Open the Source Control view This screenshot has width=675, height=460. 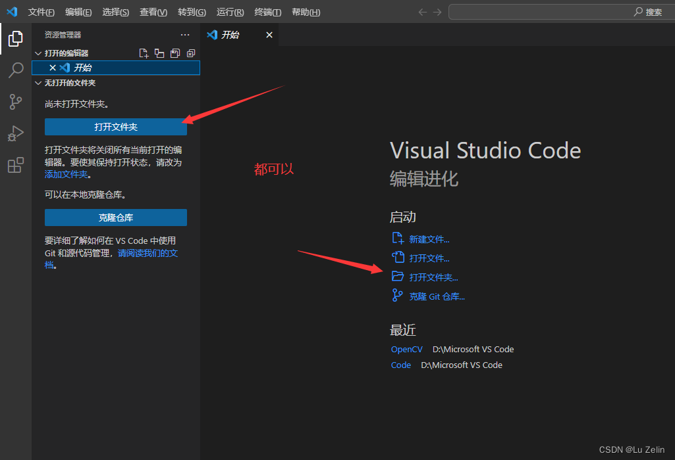click(x=15, y=101)
